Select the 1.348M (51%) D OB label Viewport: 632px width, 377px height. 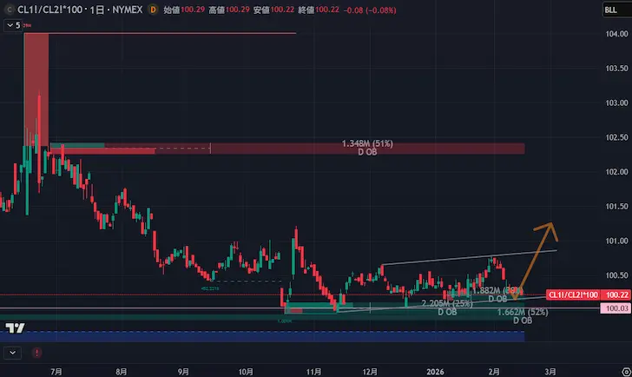(x=367, y=148)
